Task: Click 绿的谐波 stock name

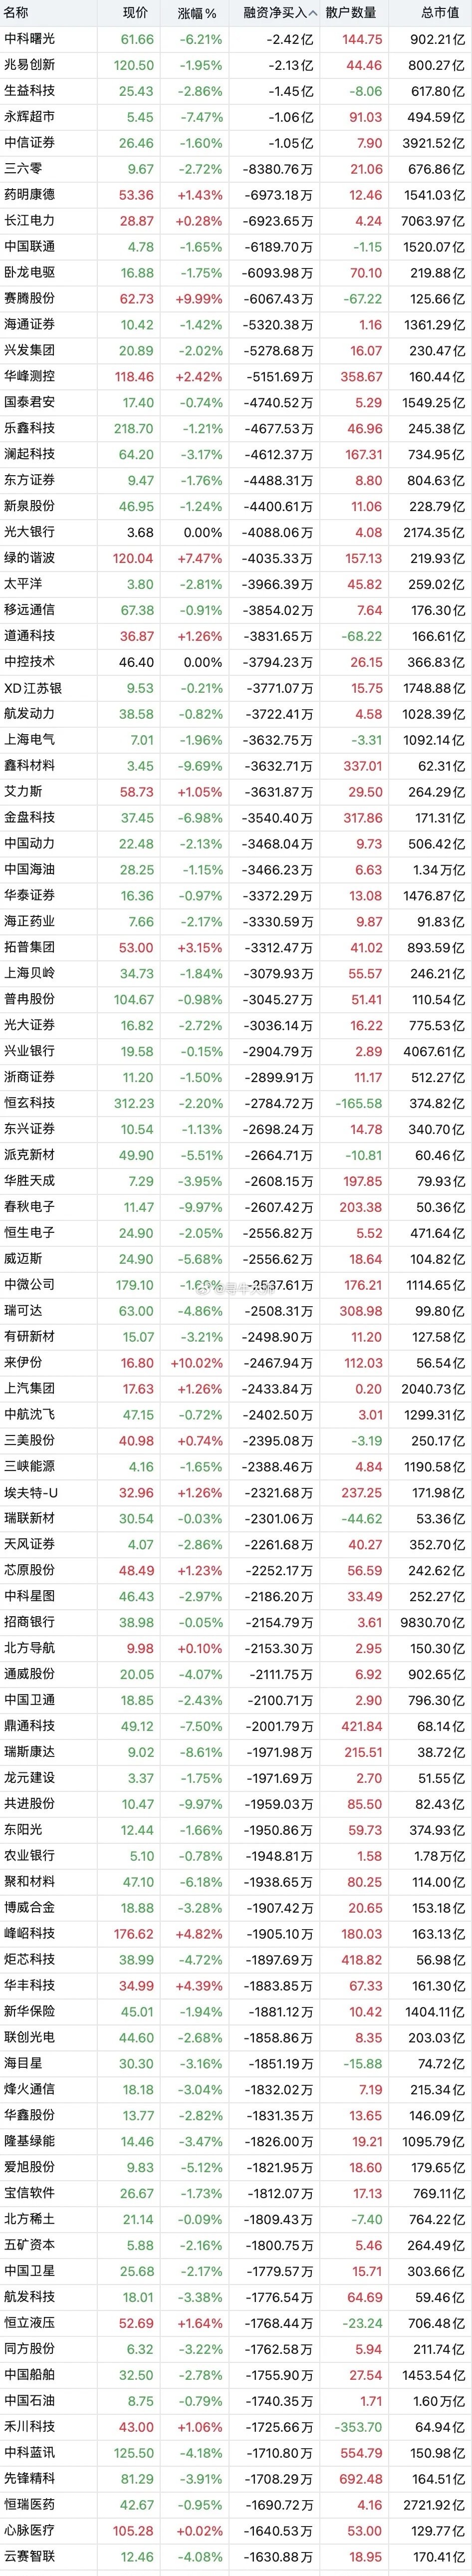Action: pos(30,559)
